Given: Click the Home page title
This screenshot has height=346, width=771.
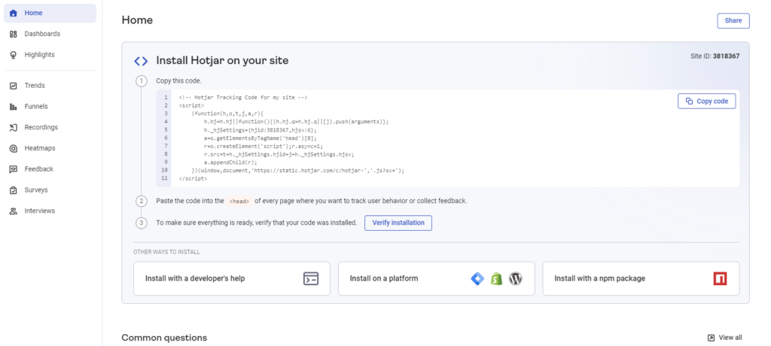Looking at the screenshot, I should pyautogui.click(x=137, y=20).
